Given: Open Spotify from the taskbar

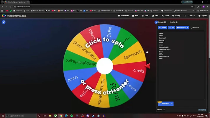Looking at the screenshot, I should pos(72,116).
